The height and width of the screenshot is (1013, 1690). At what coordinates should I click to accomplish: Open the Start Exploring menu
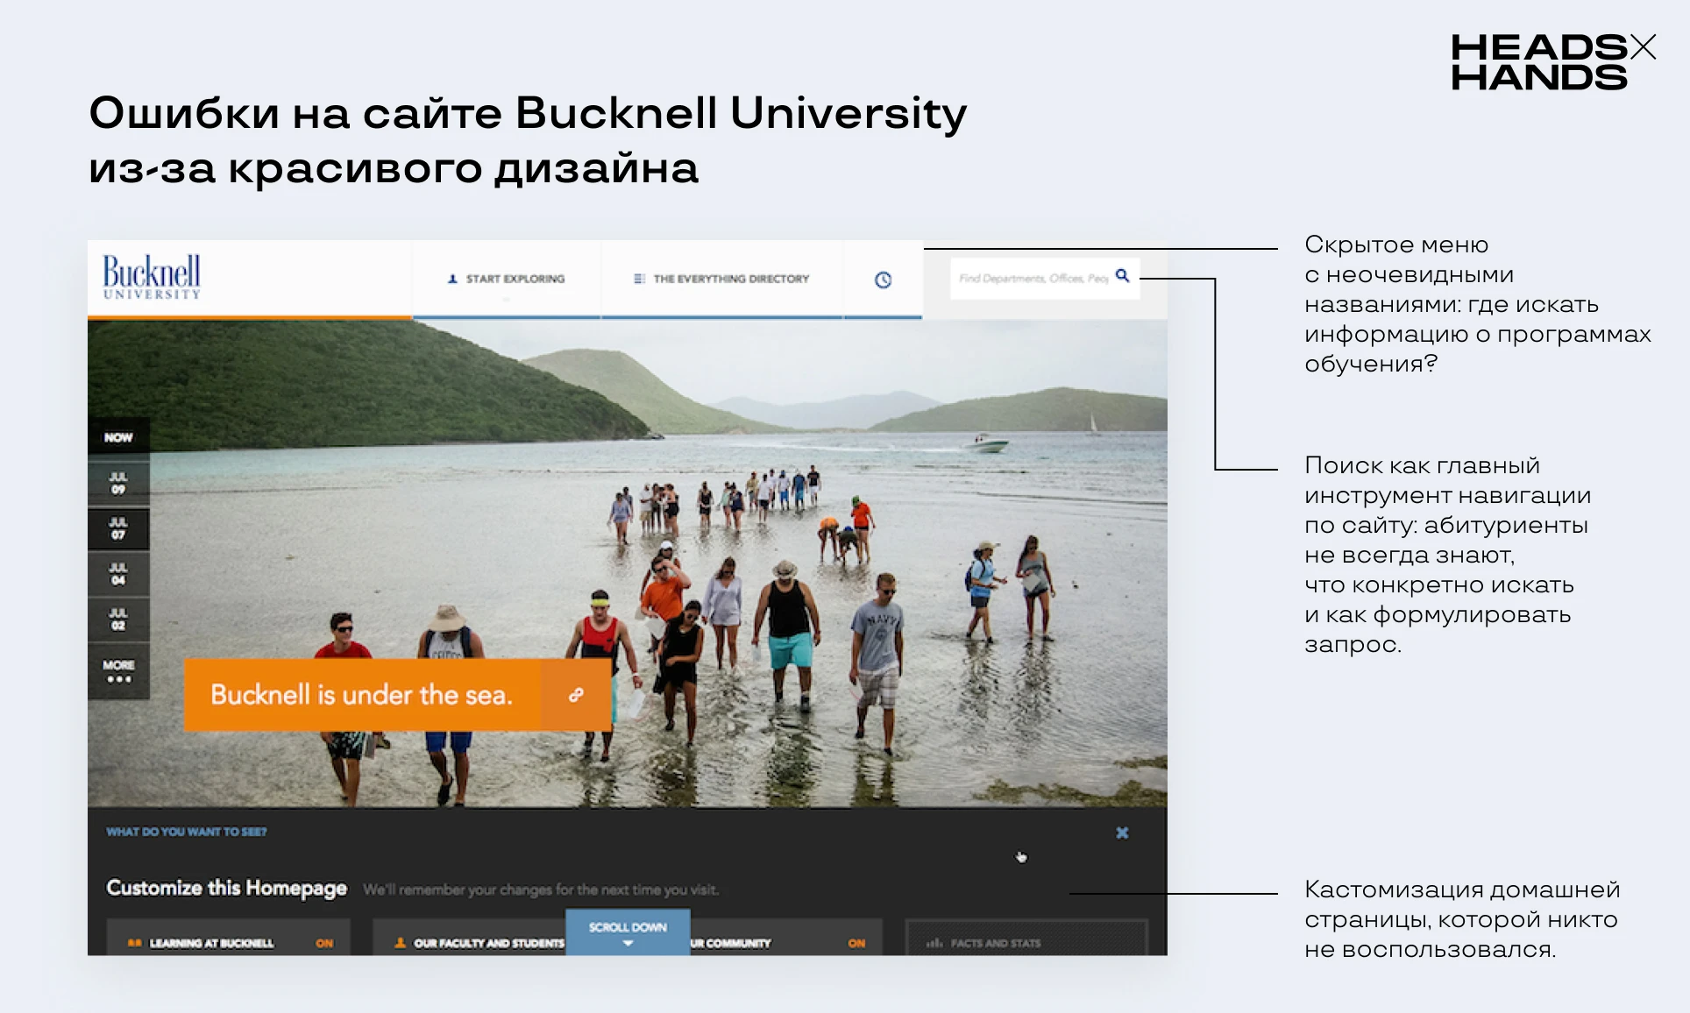click(x=515, y=279)
